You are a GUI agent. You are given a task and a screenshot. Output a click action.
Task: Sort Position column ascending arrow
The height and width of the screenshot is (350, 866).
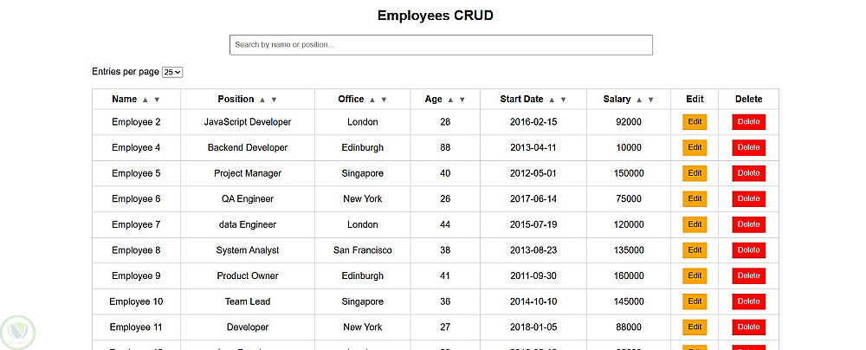click(x=262, y=100)
